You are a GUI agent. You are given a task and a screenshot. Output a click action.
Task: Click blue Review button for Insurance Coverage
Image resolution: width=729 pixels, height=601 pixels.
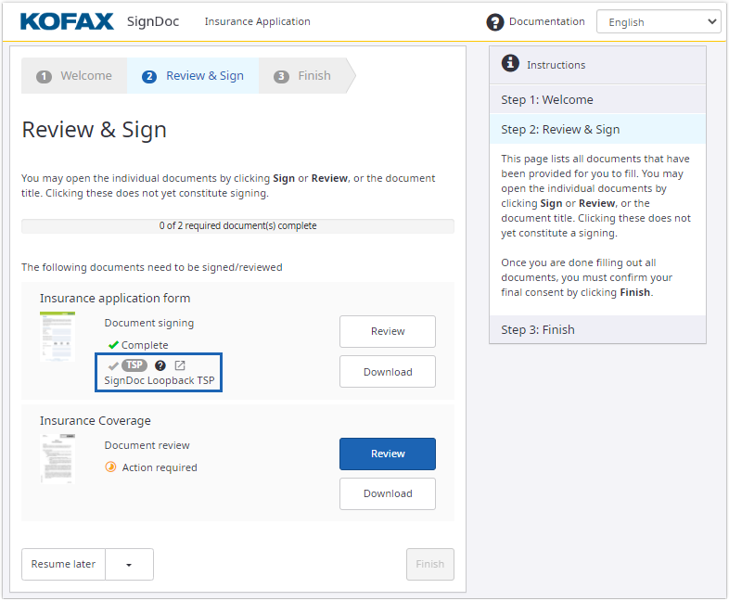[x=388, y=454]
